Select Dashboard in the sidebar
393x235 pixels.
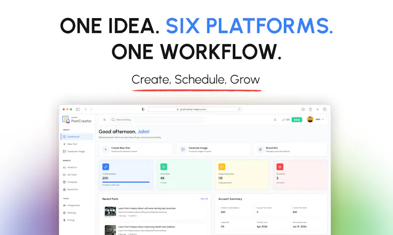pos(77,137)
